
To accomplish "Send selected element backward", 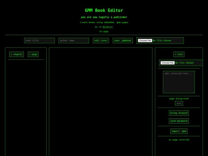I will tap(179, 121).
